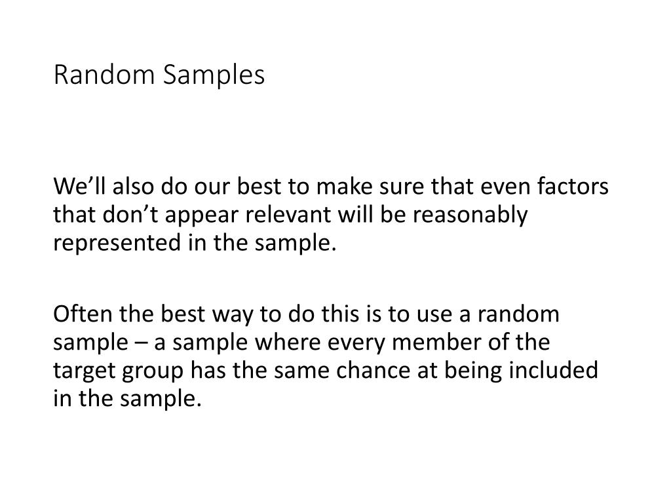Click the line beginning "Often the best way"
The width and height of the screenshot is (671, 503).
[x=307, y=314]
